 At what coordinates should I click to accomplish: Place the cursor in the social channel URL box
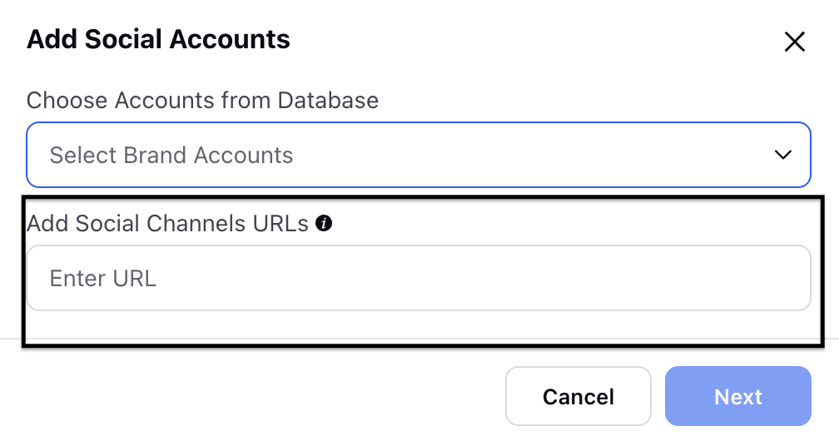[x=419, y=278]
